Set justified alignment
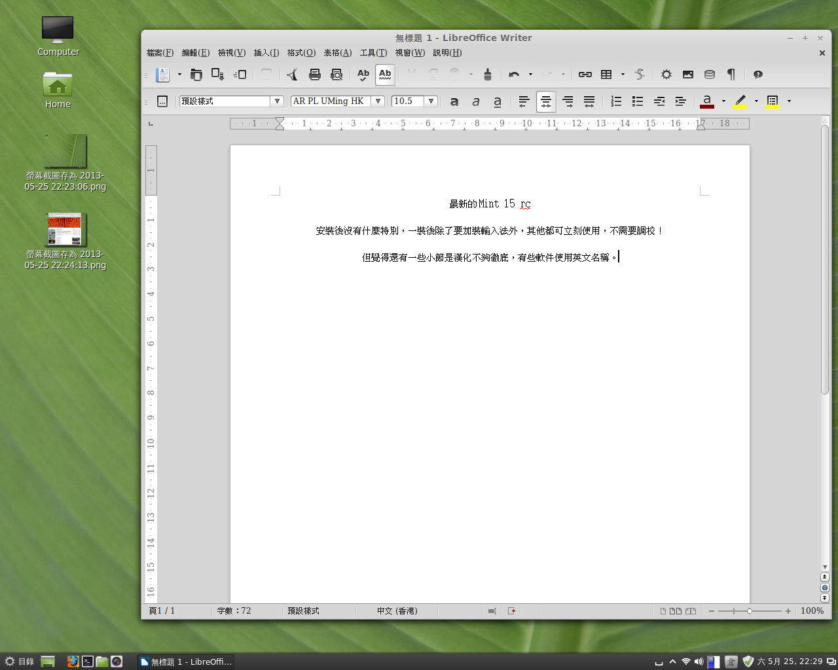 (589, 101)
